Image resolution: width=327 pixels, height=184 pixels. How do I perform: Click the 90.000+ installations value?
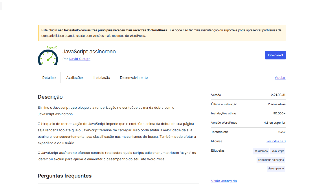(x=279, y=113)
